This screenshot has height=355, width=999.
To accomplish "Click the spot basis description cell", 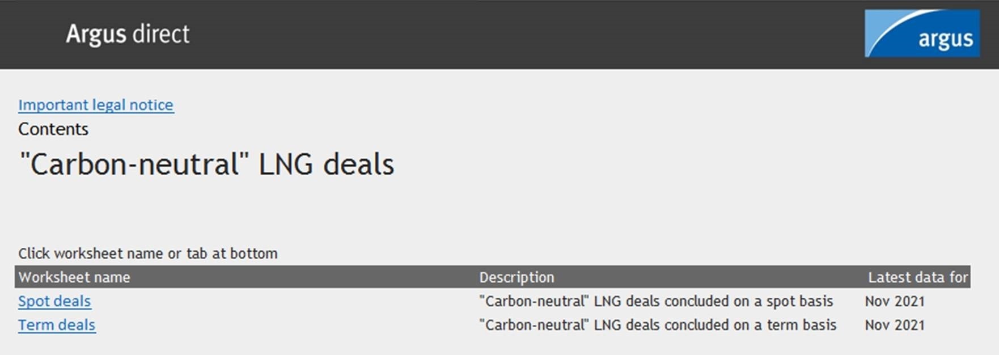I will (x=656, y=301).
